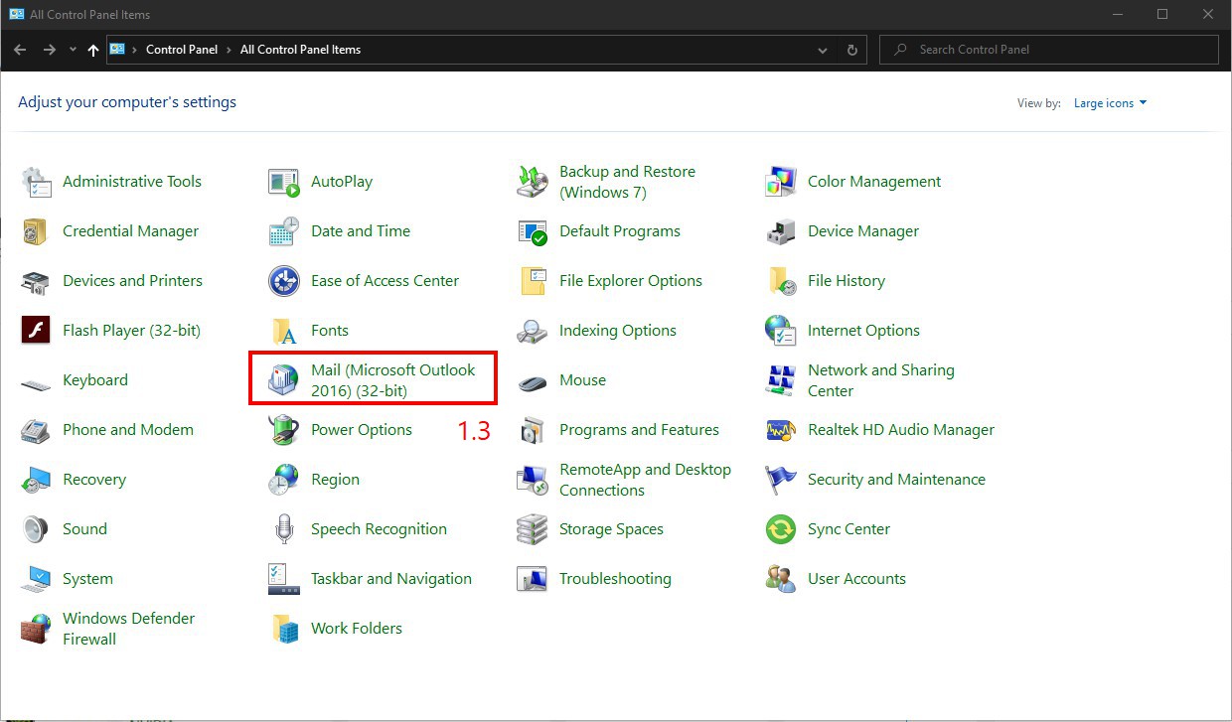This screenshot has height=722, width=1232.
Task: Open the Storage Spaces icon
Action: pos(533,529)
